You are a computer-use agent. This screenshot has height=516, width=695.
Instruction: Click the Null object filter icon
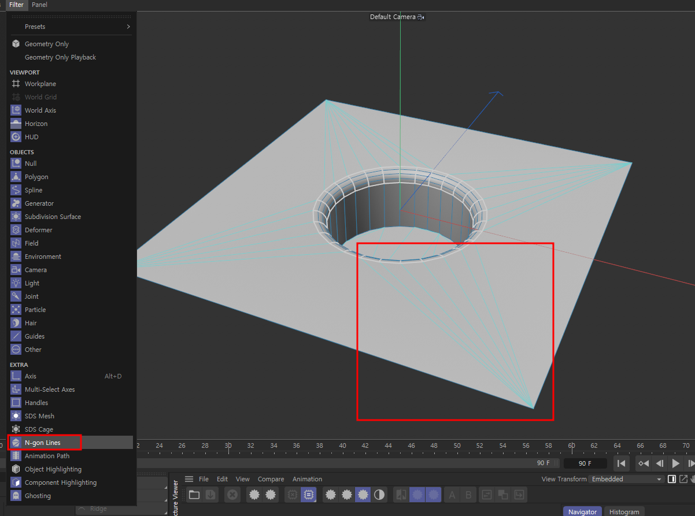[x=16, y=164]
